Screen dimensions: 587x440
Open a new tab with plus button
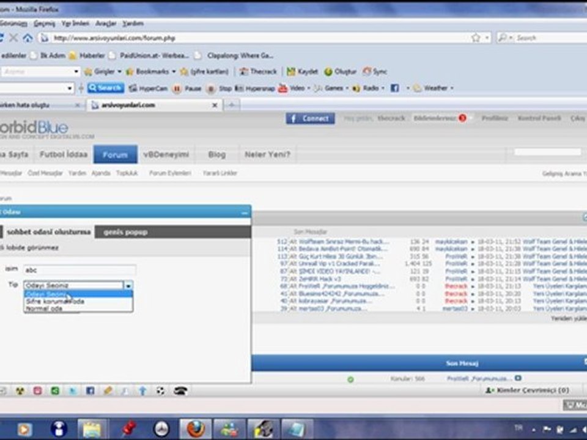[x=232, y=105]
